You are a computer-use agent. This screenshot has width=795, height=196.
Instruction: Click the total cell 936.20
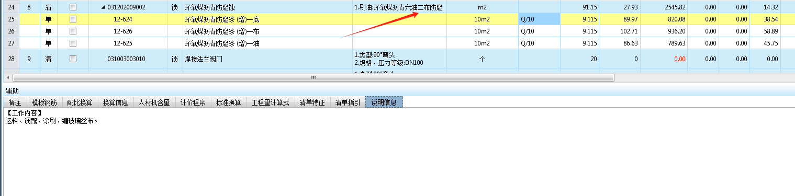[664, 31]
